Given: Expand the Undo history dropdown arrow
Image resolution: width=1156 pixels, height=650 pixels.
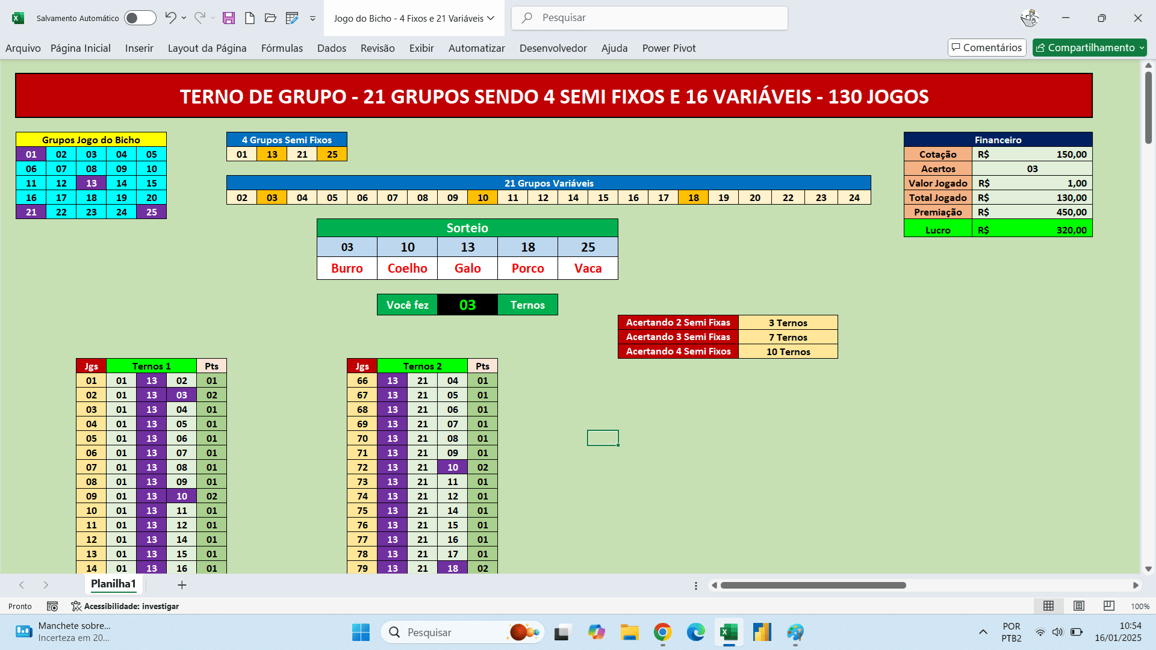Looking at the screenshot, I should [x=184, y=18].
